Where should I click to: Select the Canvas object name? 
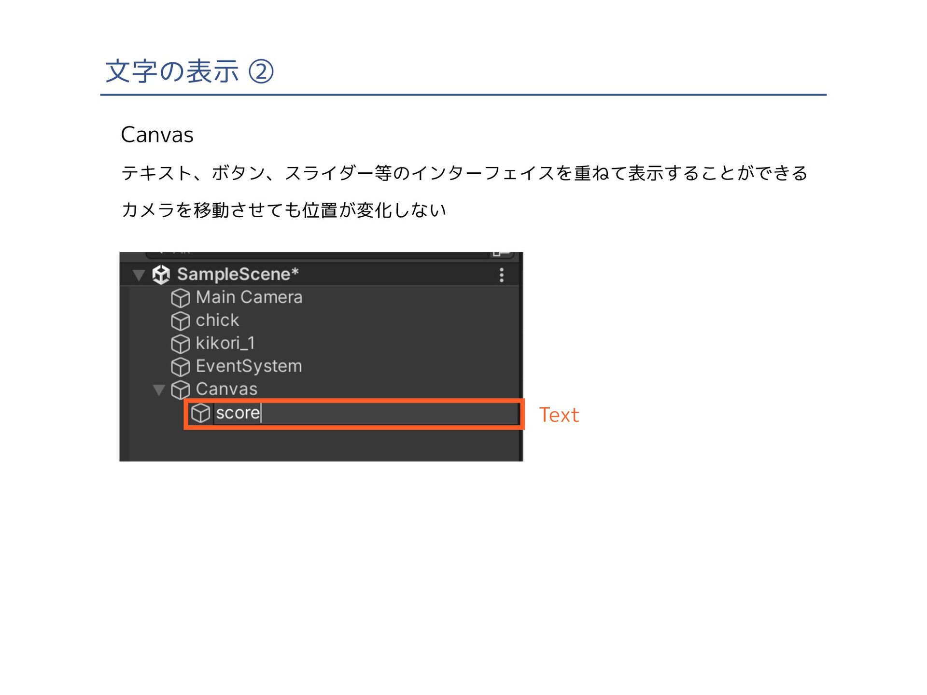pyautogui.click(x=226, y=389)
